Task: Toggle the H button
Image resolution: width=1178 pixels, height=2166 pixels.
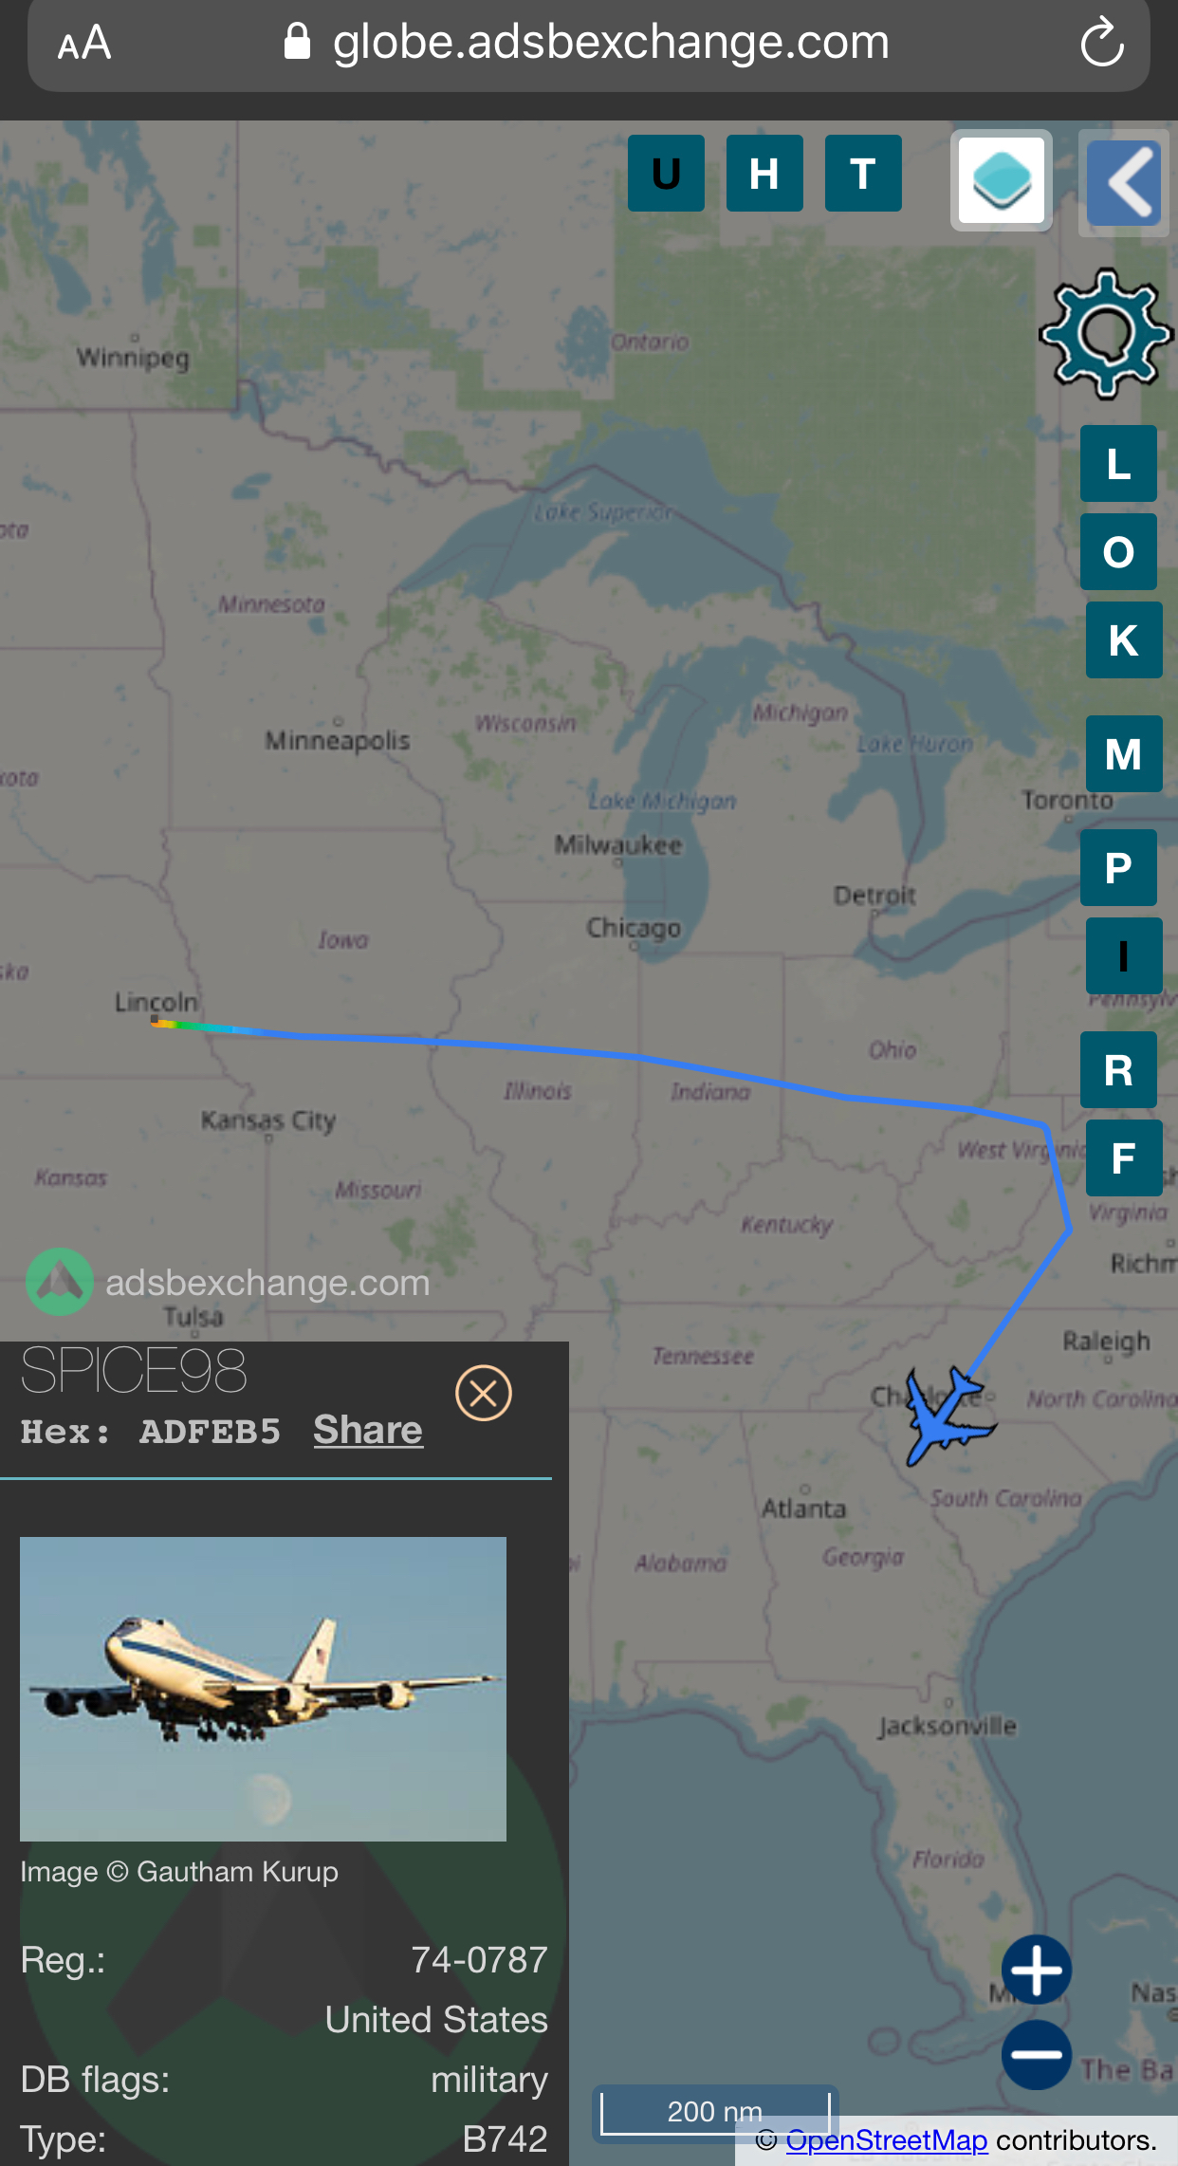Action: click(764, 173)
